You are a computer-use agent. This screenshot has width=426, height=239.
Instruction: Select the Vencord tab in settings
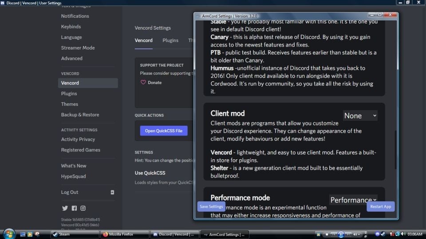coord(143,40)
